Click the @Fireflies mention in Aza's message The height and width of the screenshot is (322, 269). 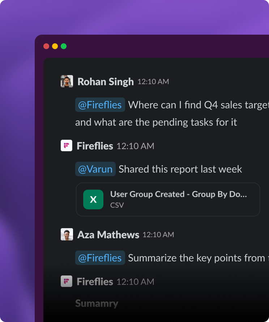[x=100, y=258]
